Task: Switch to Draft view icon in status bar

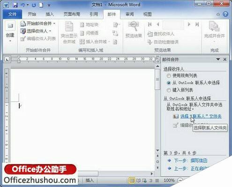Action: [157, 180]
